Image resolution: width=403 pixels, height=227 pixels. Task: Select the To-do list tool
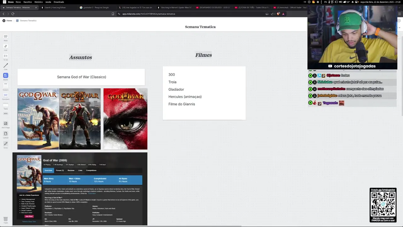tap(6, 57)
